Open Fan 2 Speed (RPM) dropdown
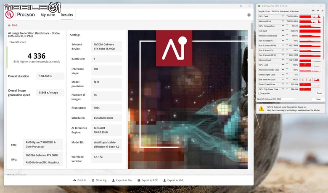 pos(283,55)
